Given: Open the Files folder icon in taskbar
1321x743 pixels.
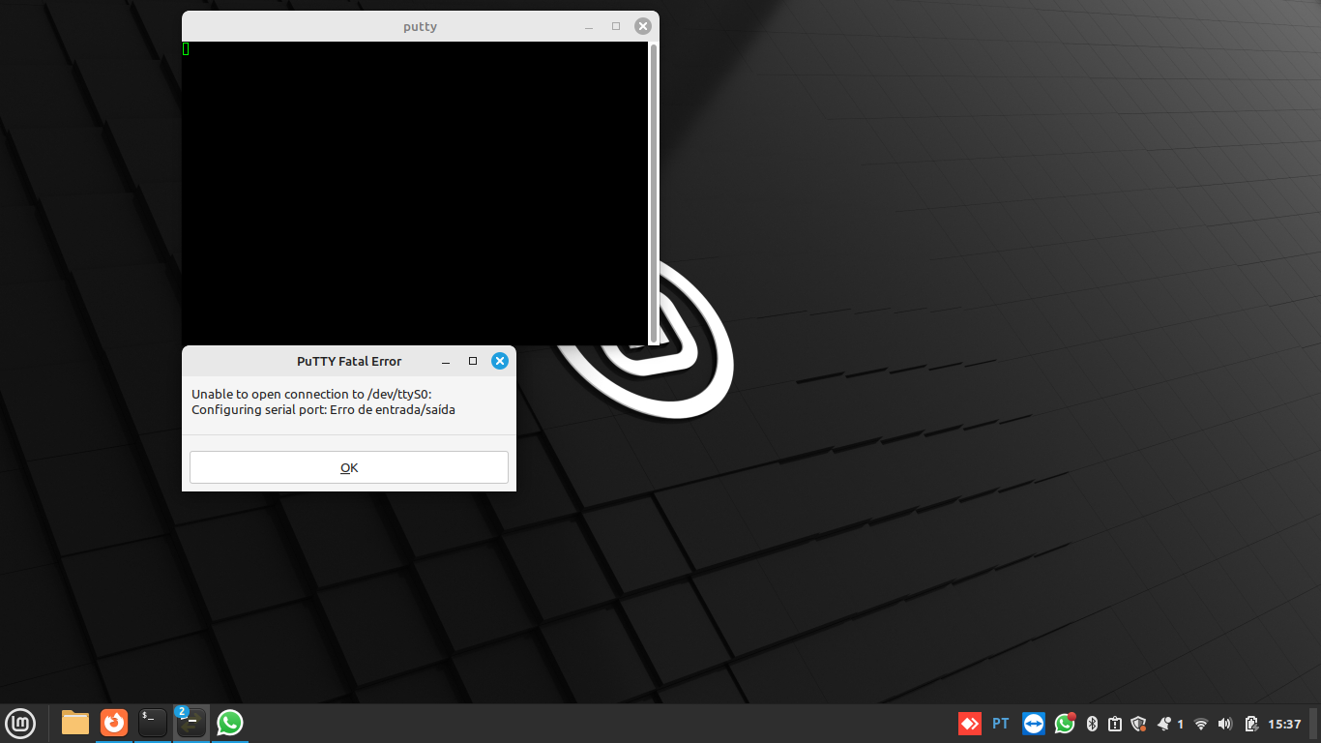Looking at the screenshot, I should pos(75,723).
